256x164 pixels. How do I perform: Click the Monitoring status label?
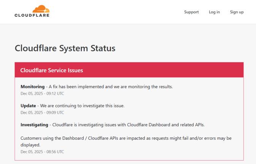(33, 87)
